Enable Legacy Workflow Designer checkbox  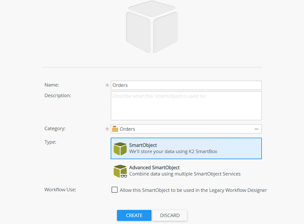pos(115,190)
